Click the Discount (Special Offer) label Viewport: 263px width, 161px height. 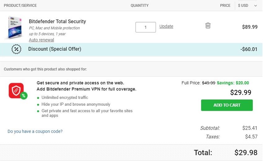pyautogui.click(x=54, y=49)
